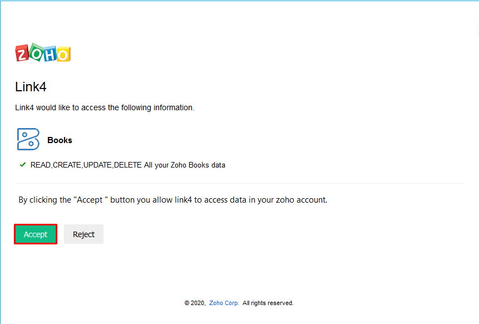The image size is (479, 324).
Task: Click the Reject button
Action: [x=83, y=234]
